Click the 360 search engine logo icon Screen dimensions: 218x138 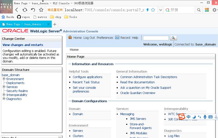(167, 10)
